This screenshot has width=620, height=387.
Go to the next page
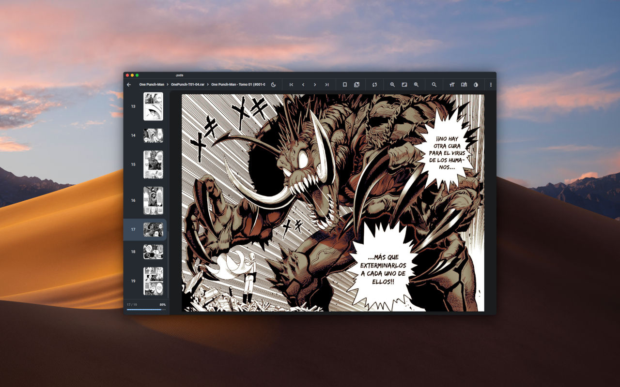pos(315,84)
